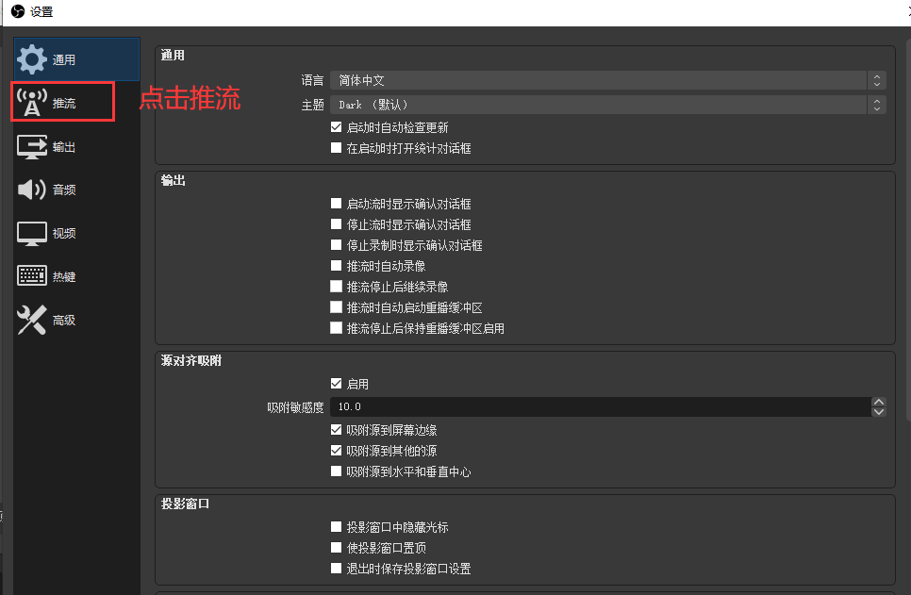Click the 主题 label
This screenshot has height=595, width=911.
click(312, 106)
